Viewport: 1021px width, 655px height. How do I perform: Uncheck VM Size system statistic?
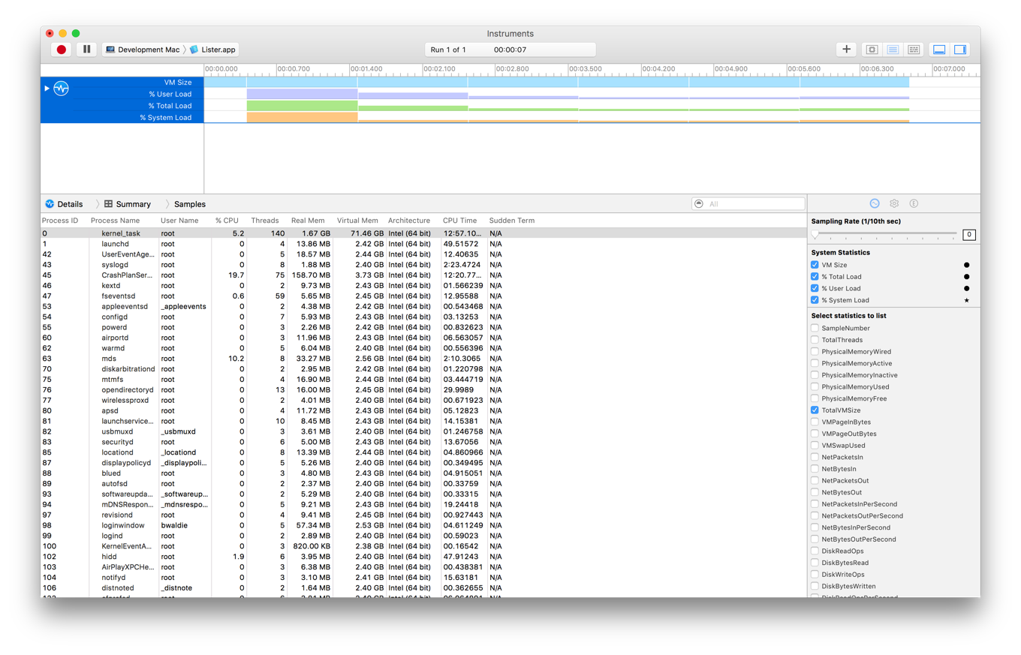click(815, 265)
